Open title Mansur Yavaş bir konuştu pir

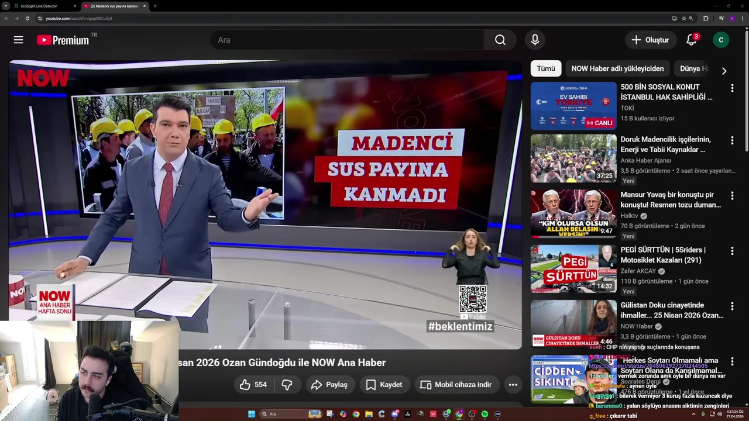[x=671, y=200]
